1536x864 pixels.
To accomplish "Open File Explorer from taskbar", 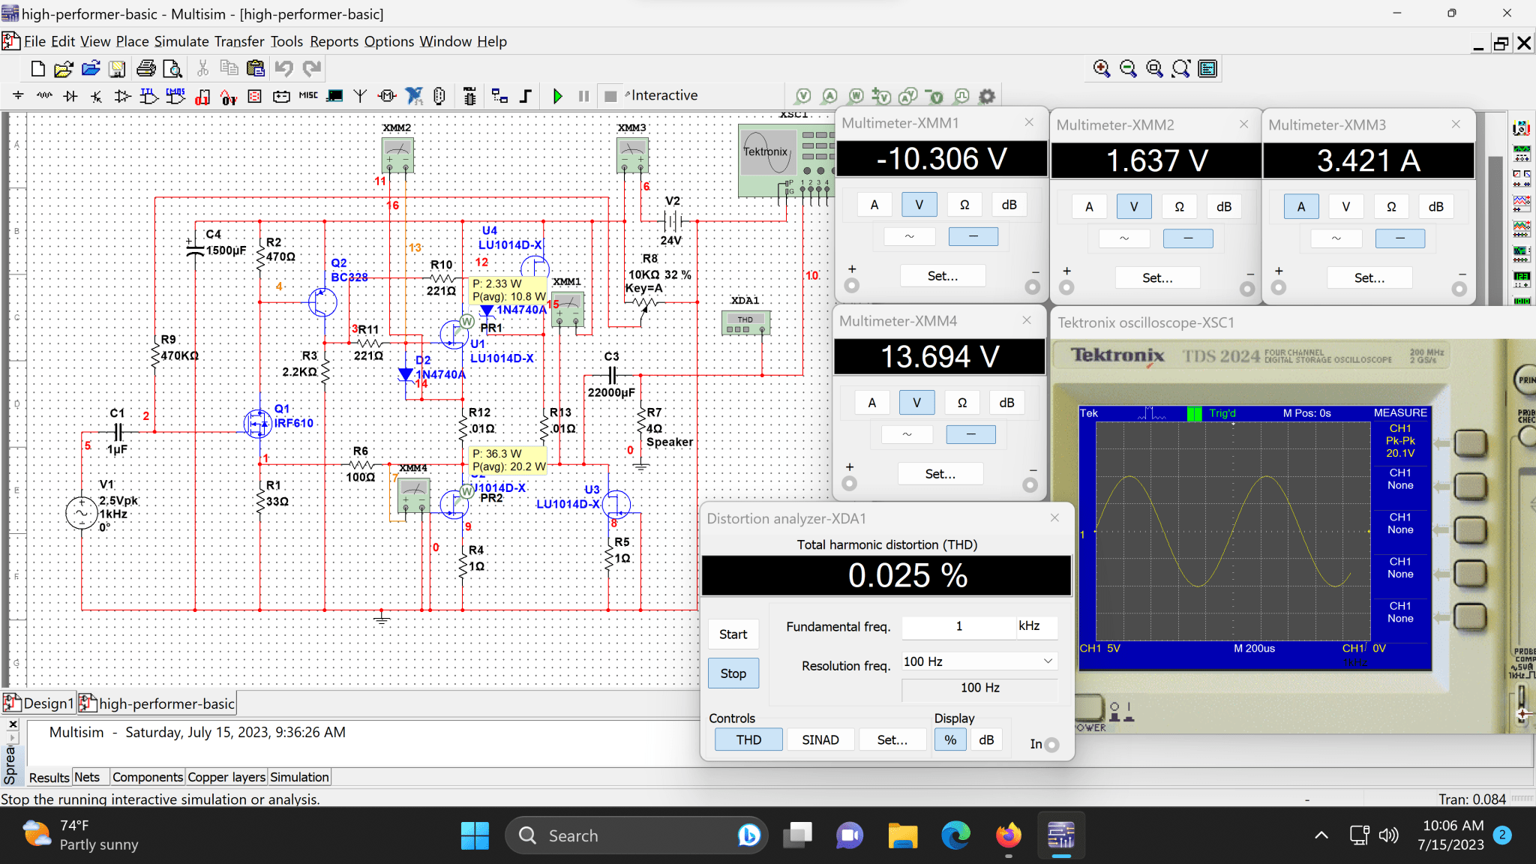I will click(903, 835).
